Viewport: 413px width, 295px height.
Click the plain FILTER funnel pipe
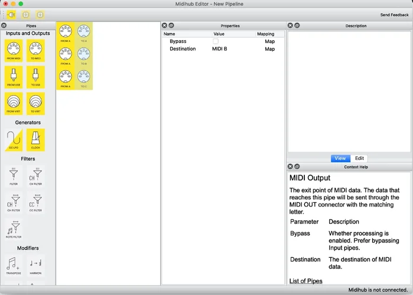[x=14, y=176]
